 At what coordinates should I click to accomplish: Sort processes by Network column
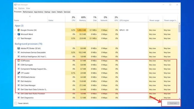pyautogui.click(x=103, y=19)
